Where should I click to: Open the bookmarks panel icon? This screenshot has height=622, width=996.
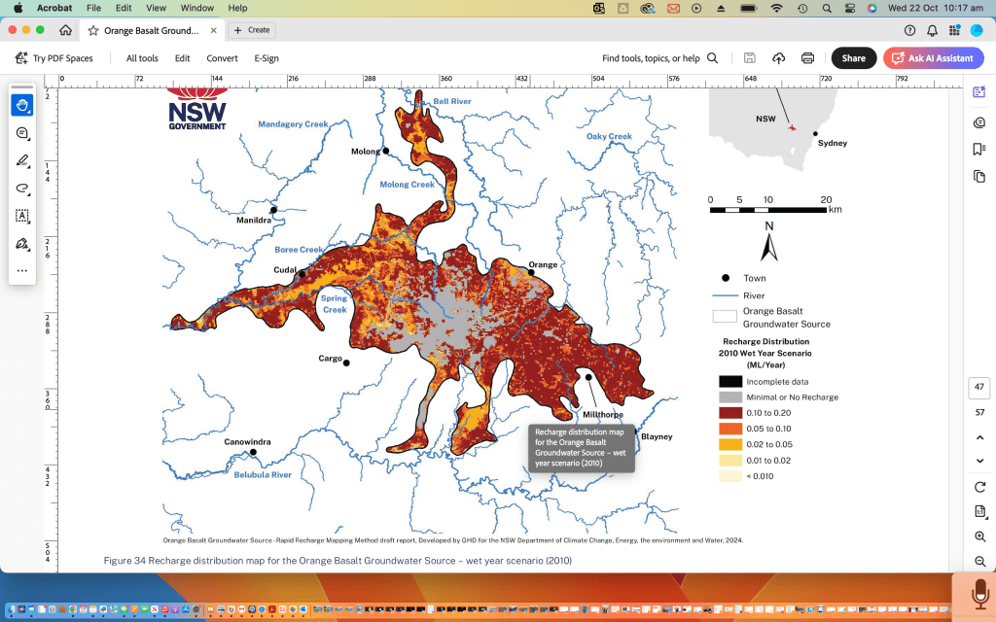978,149
